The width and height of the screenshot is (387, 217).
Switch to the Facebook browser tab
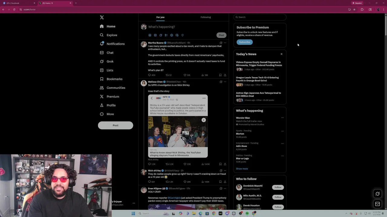pyautogui.click(x=18, y=3)
